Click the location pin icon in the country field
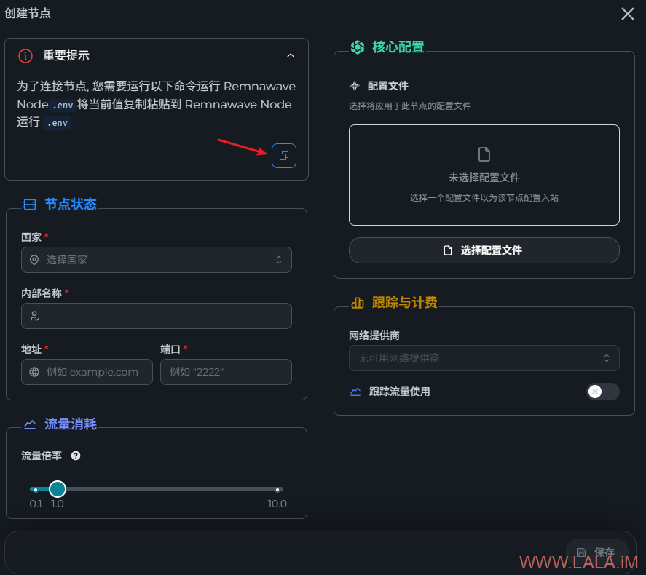This screenshot has width=646, height=575. click(34, 260)
